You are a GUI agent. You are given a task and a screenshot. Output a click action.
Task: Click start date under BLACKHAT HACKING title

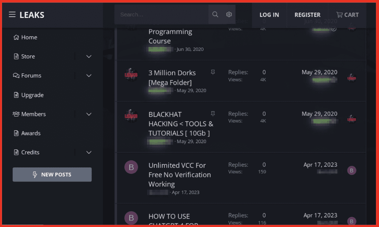192,141
